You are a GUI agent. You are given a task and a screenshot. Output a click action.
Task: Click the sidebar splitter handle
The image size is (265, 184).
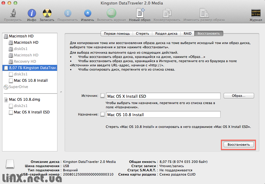[x=61, y=92]
